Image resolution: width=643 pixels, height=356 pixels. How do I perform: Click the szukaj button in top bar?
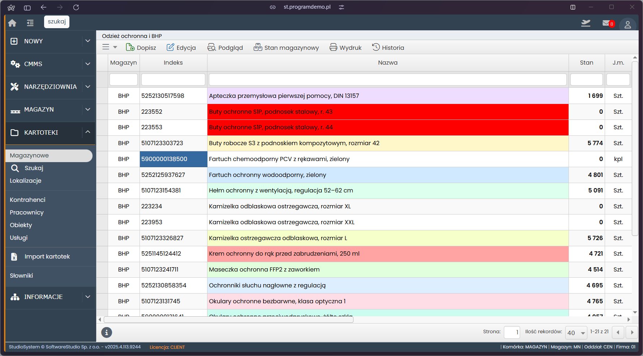click(57, 22)
